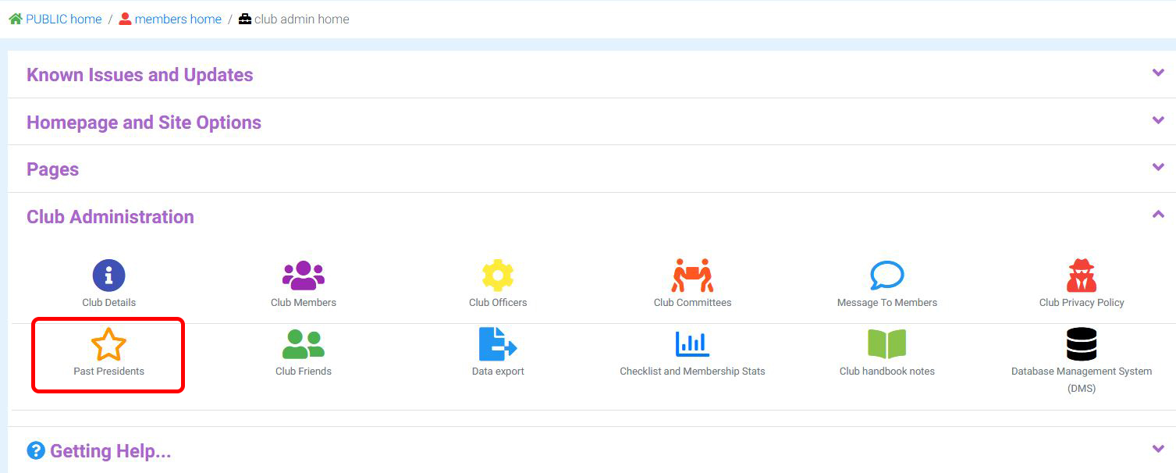Click the Data export label

pyautogui.click(x=498, y=372)
